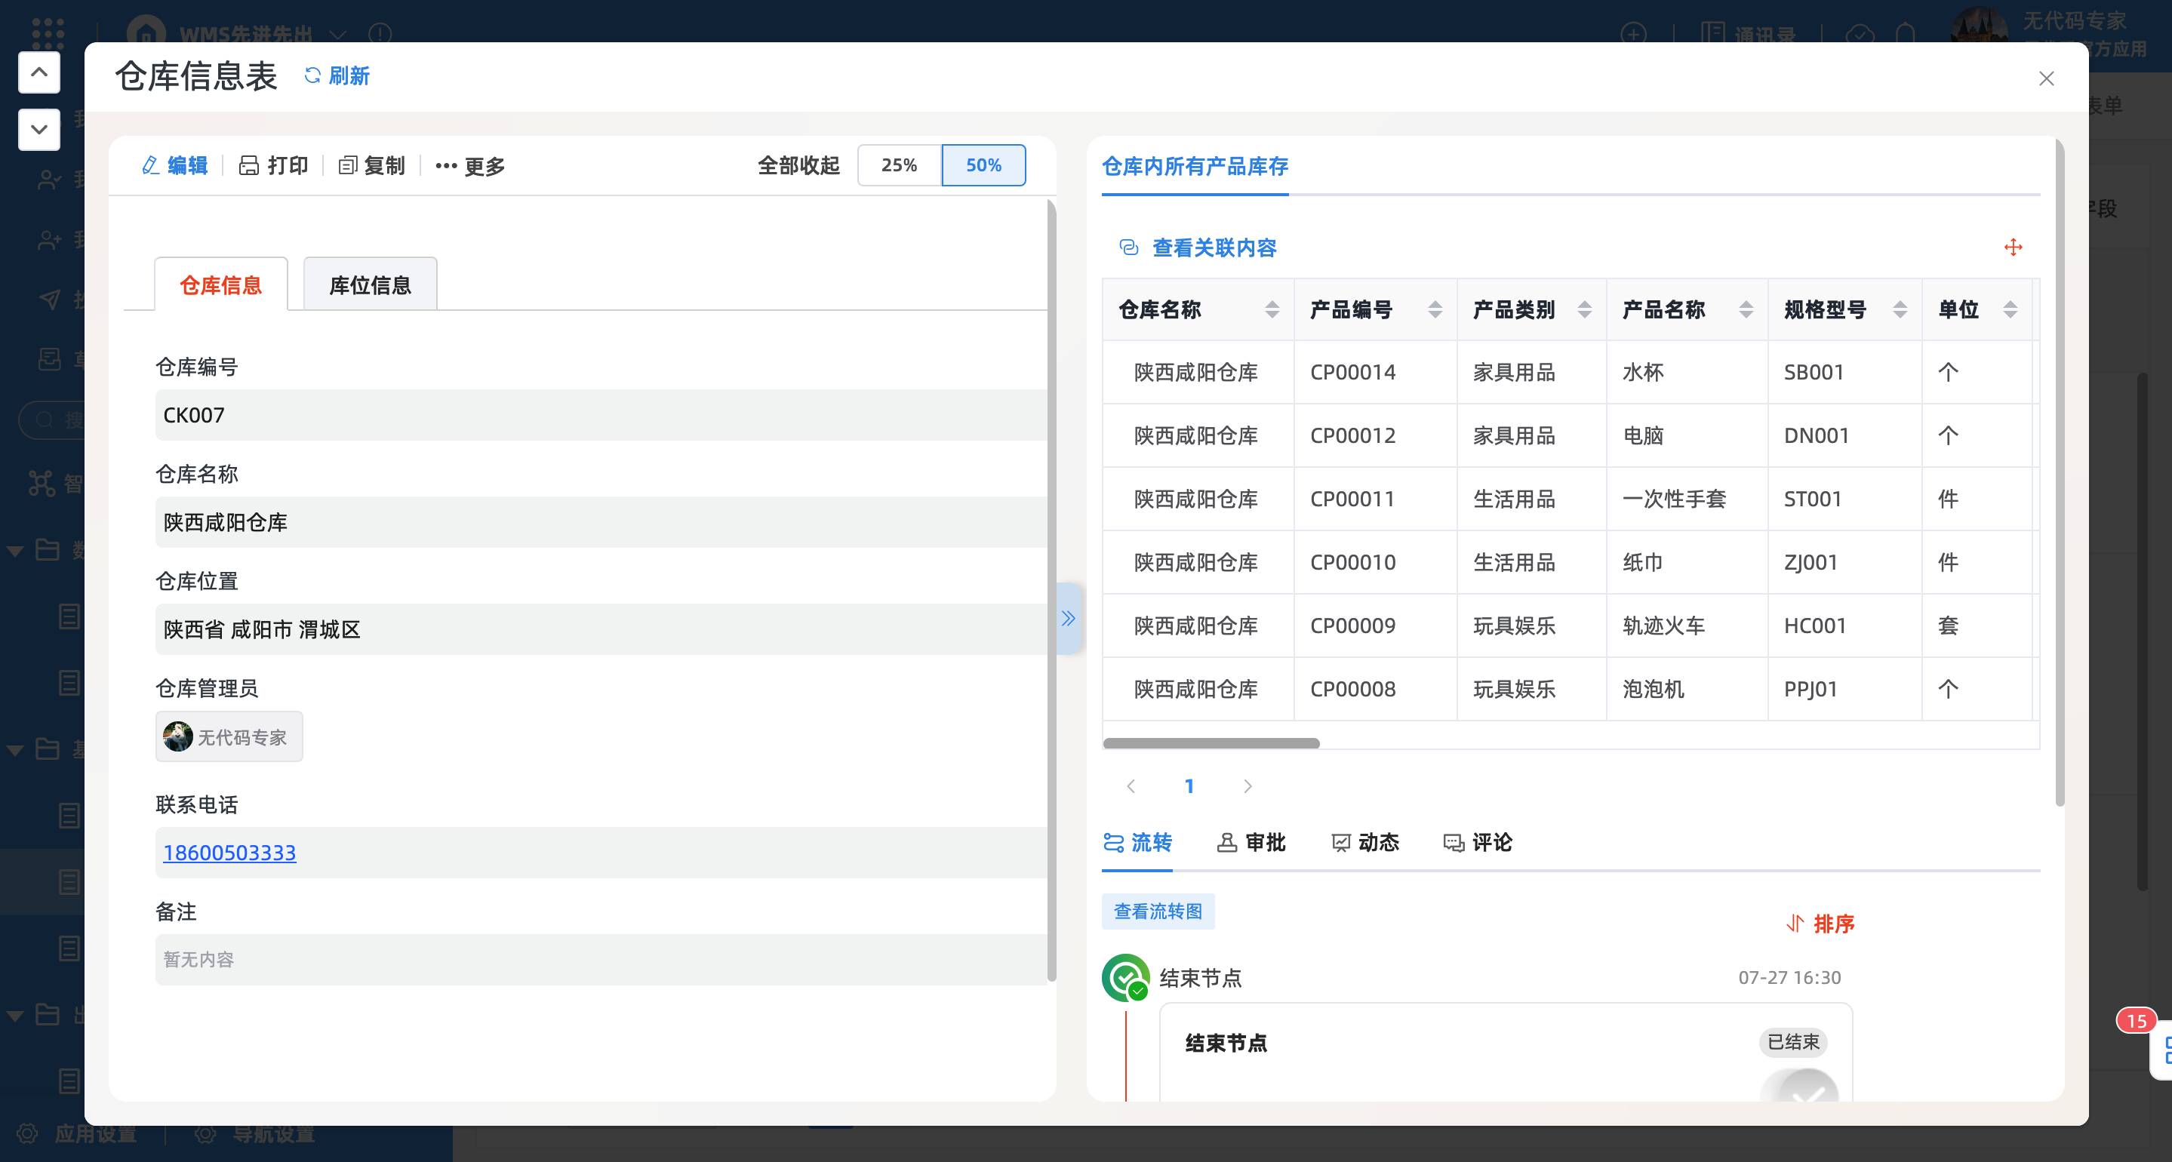
Task: Click the refresh icon beside 仓库信息表
Action: 312,76
